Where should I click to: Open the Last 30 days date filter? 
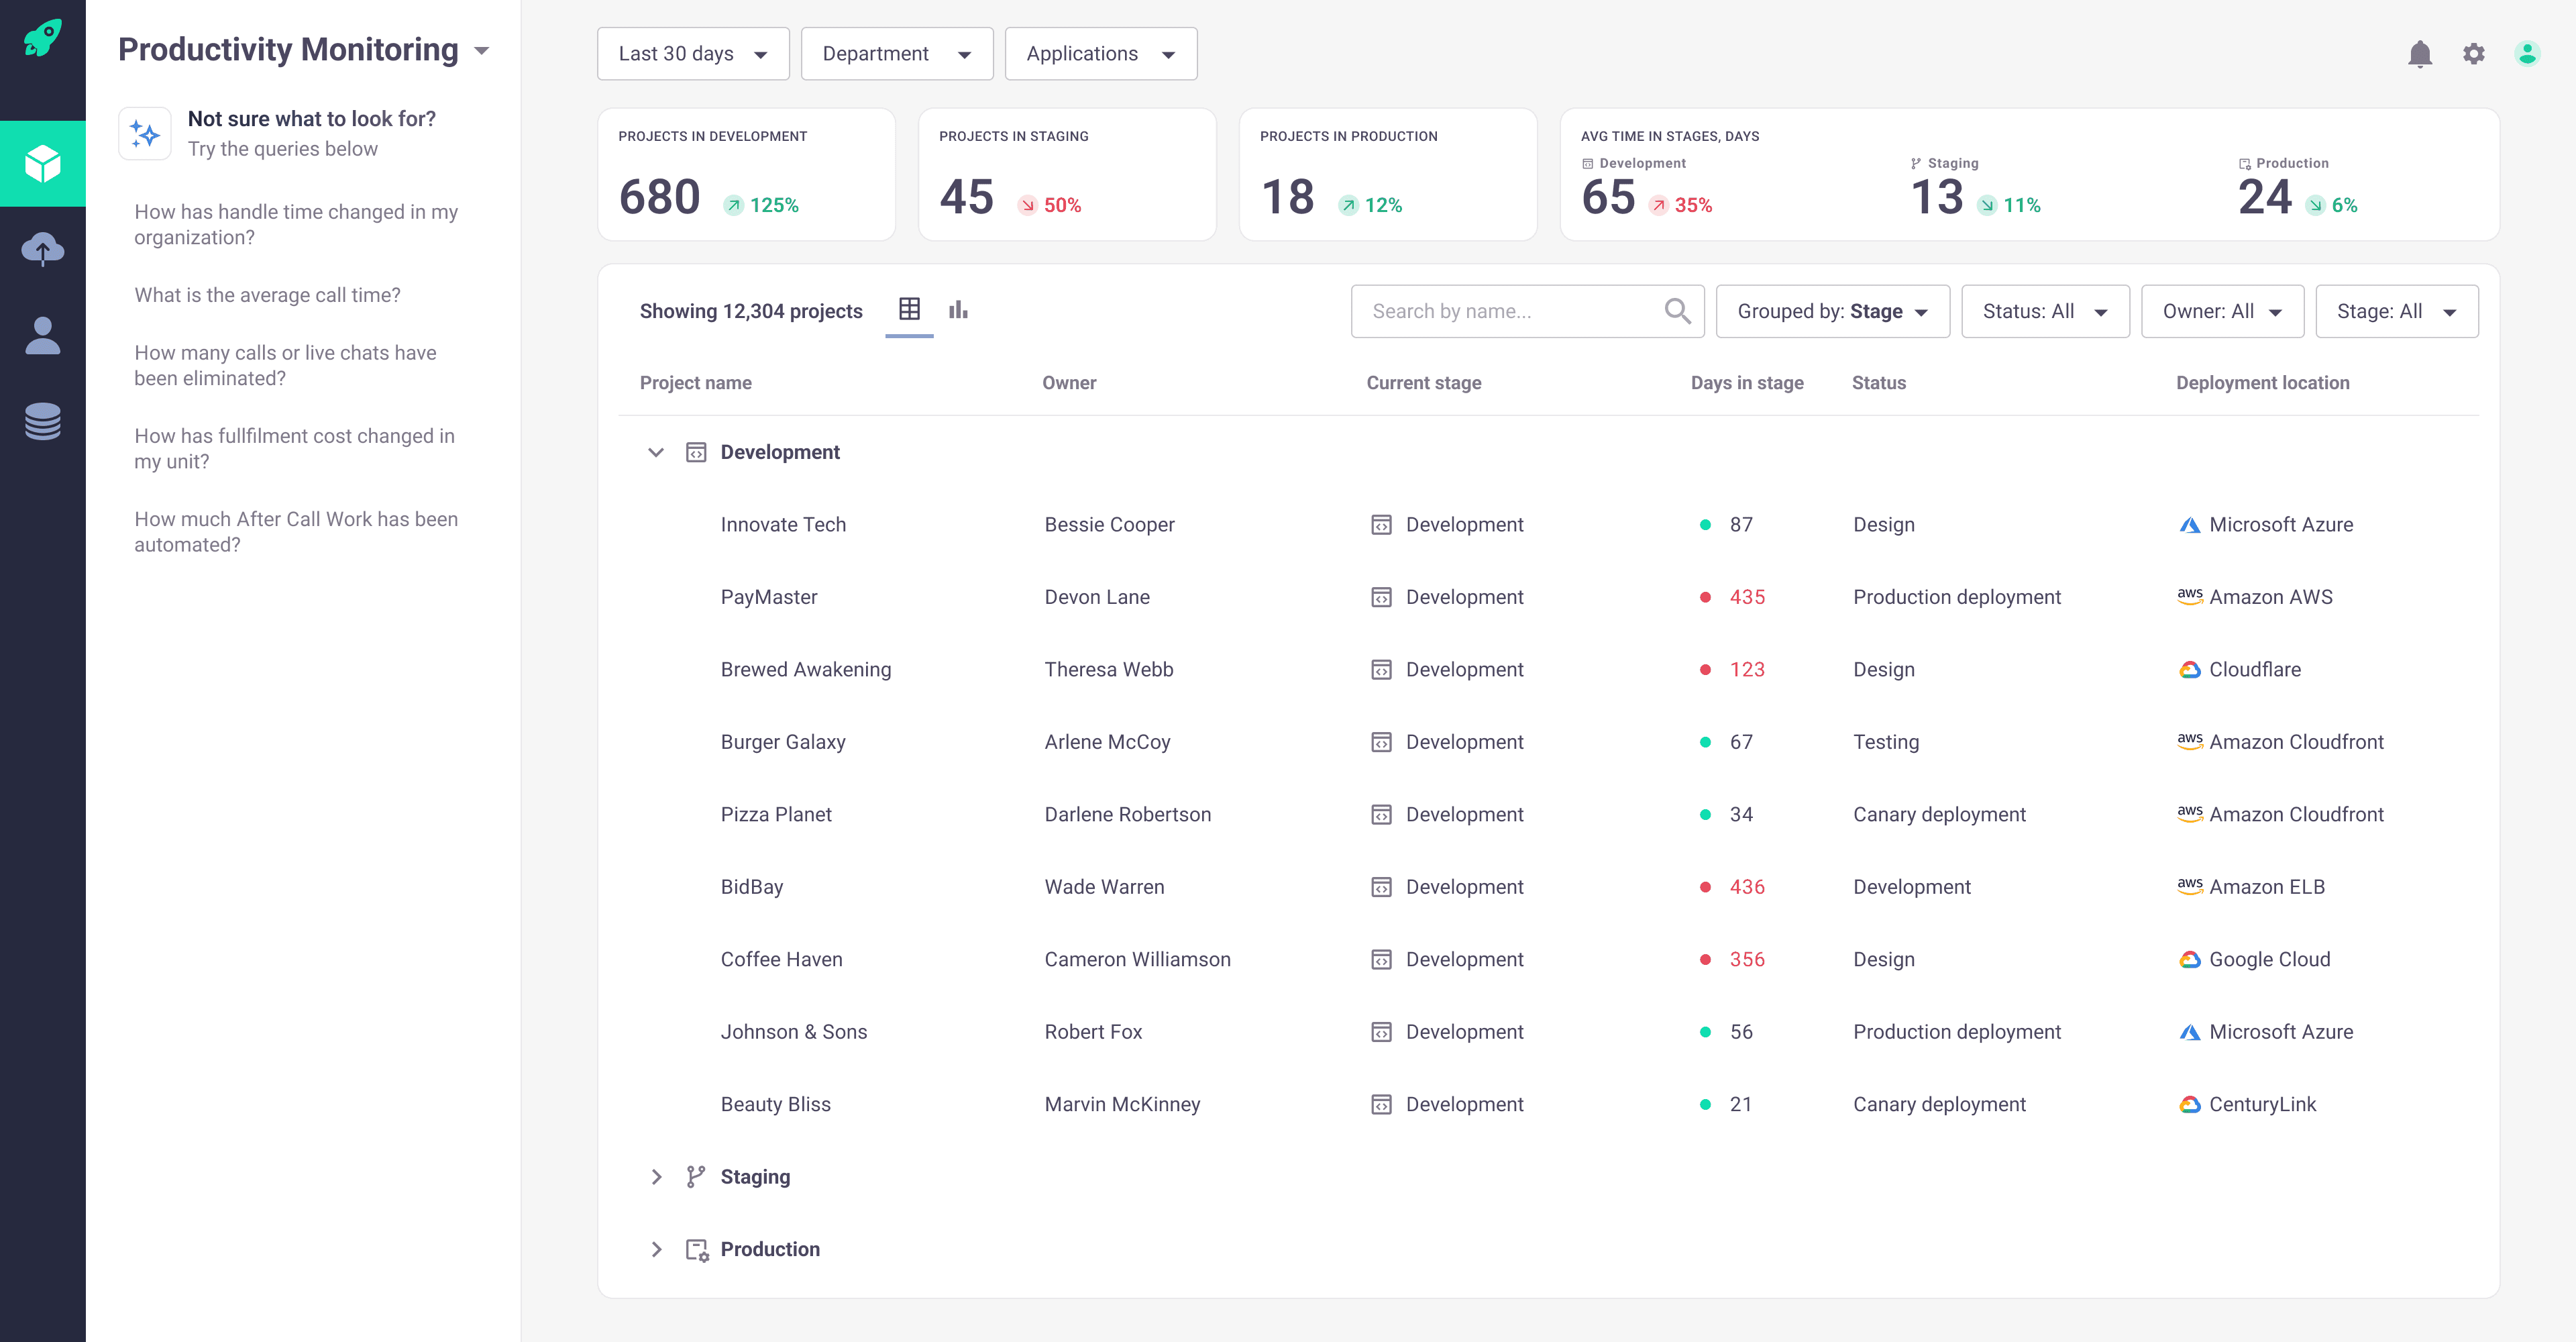[693, 53]
